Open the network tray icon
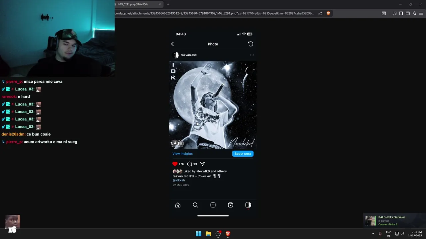The image size is (426, 239). (397, 234)
